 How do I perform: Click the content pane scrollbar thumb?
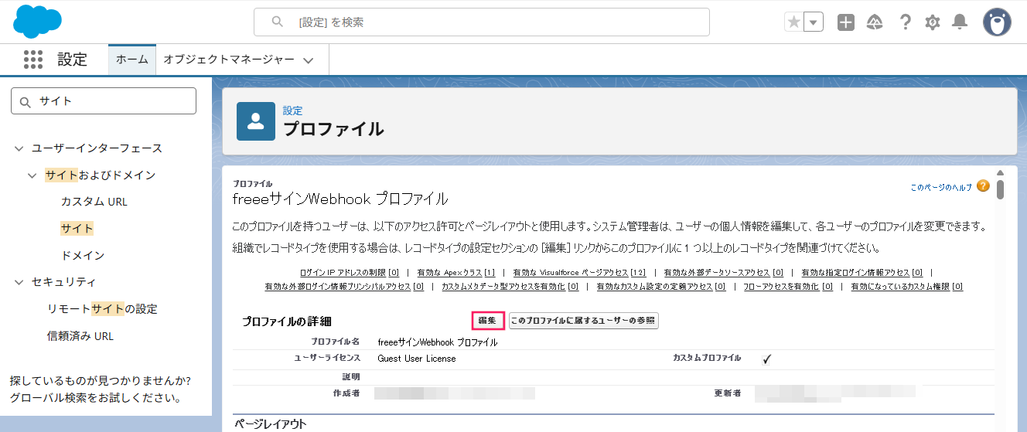pos(1000,189)
